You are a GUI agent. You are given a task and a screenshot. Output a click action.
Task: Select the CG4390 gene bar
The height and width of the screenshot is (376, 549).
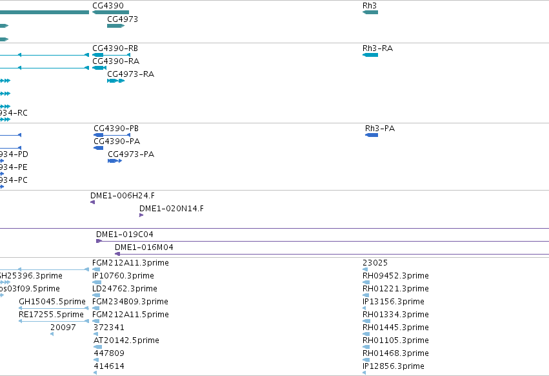(111, 12)
